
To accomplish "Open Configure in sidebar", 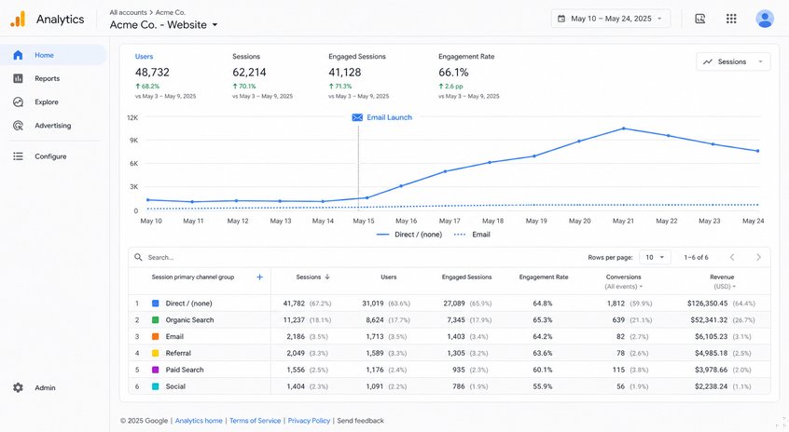I will [x=50, y=156].
